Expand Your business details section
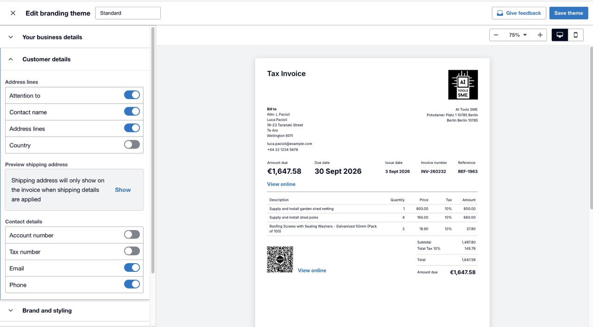 (x=75, y=37)
